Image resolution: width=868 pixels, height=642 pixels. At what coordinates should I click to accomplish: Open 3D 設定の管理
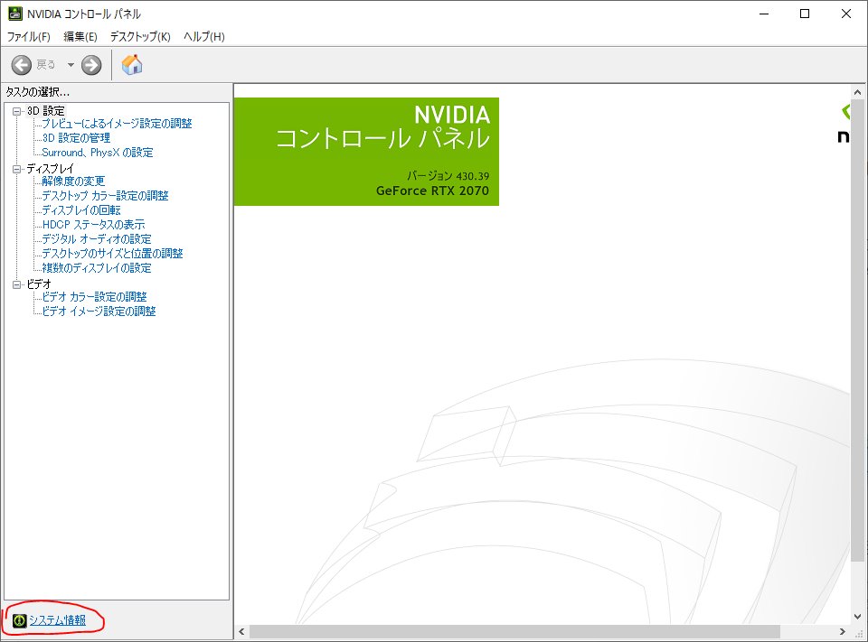pos(76,137)
